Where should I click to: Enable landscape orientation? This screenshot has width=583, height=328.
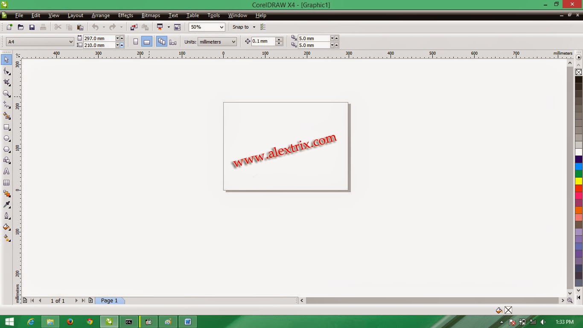pyautogui.click(x=147, y=41)
